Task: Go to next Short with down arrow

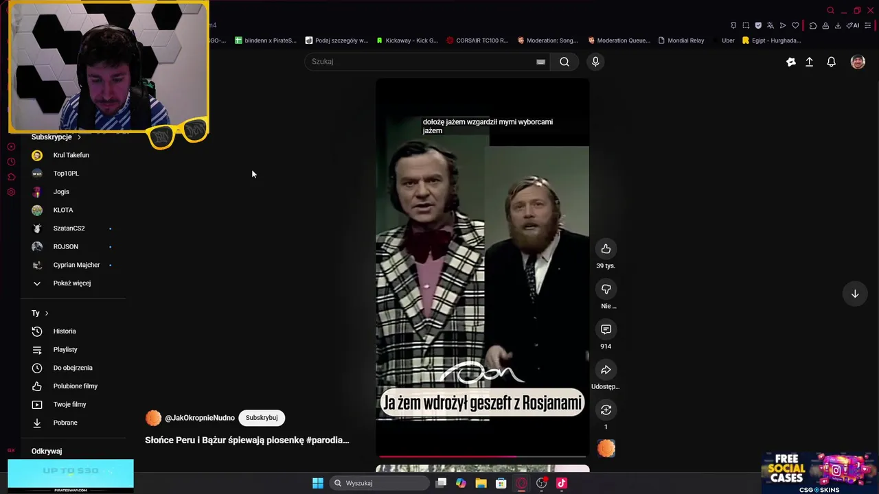Action: click(855, 294)
